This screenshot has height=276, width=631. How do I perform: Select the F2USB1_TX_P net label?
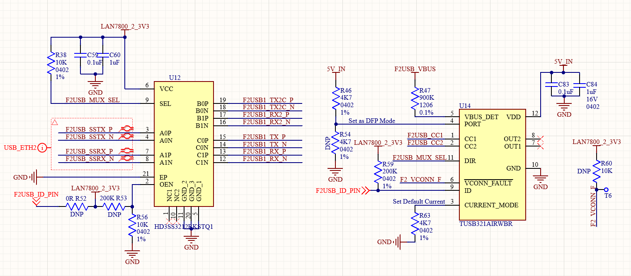point(264,137)
